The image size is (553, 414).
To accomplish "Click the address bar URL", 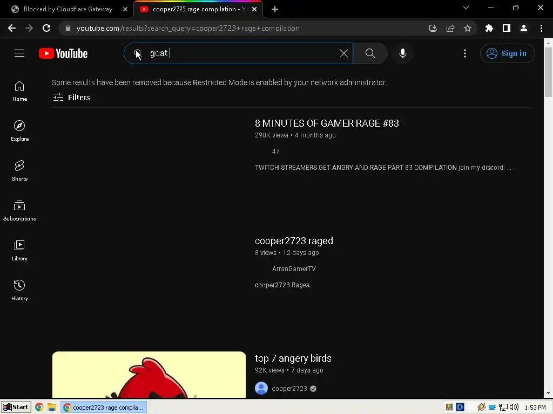I will point(187,28).
